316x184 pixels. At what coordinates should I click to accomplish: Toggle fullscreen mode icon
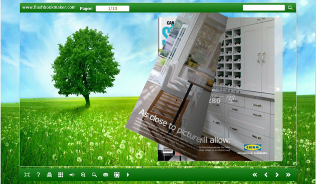tap(27, 175)
